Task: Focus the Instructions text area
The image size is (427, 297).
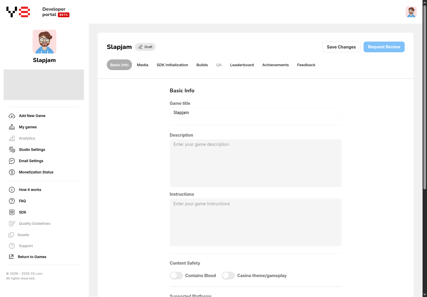Action: coord(256,222)
